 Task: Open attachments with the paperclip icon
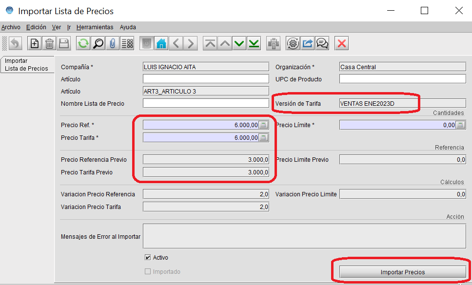pyautogui.click(x=113, y=43)
